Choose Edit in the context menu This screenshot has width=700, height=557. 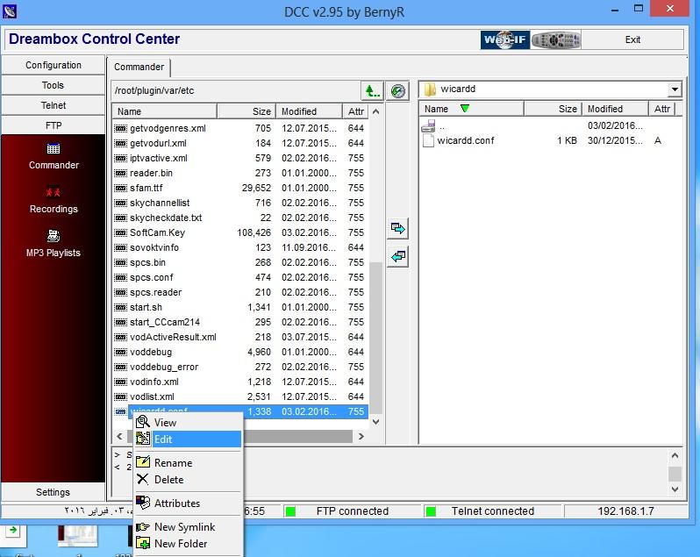tap(188, 439)
